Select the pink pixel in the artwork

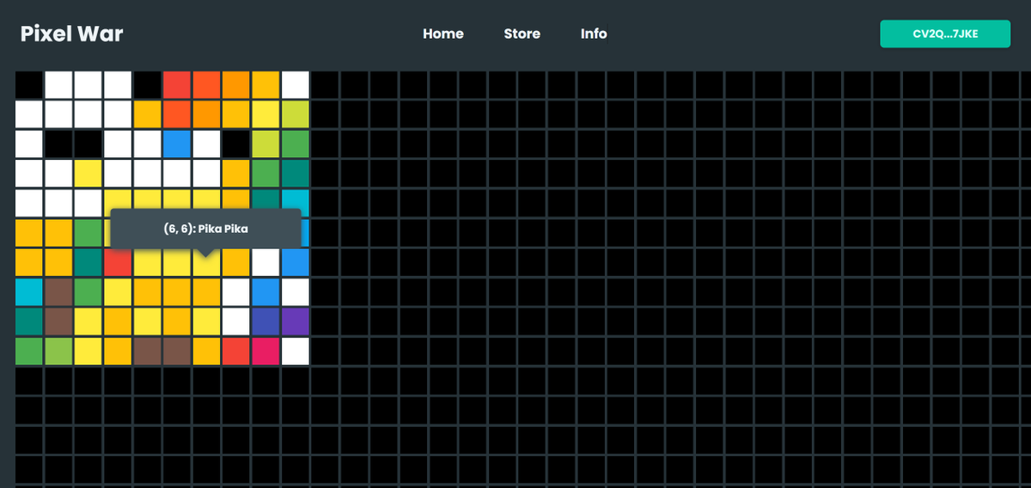tap(265, 351)
